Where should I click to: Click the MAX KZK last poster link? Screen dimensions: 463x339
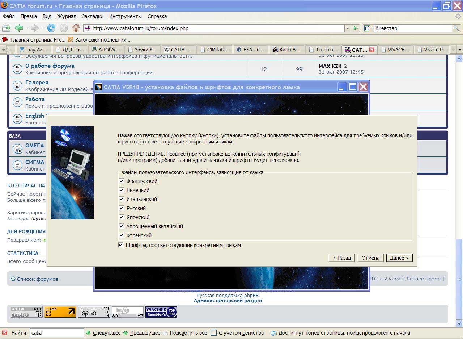330,66
